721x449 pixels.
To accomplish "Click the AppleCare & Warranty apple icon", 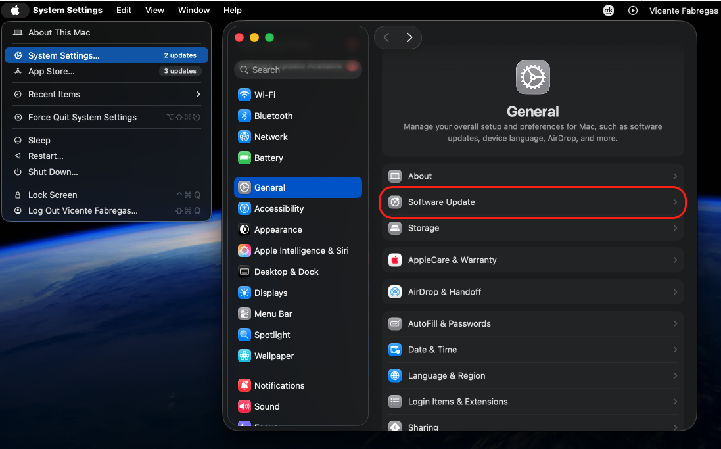I will [x=395, y=260].
